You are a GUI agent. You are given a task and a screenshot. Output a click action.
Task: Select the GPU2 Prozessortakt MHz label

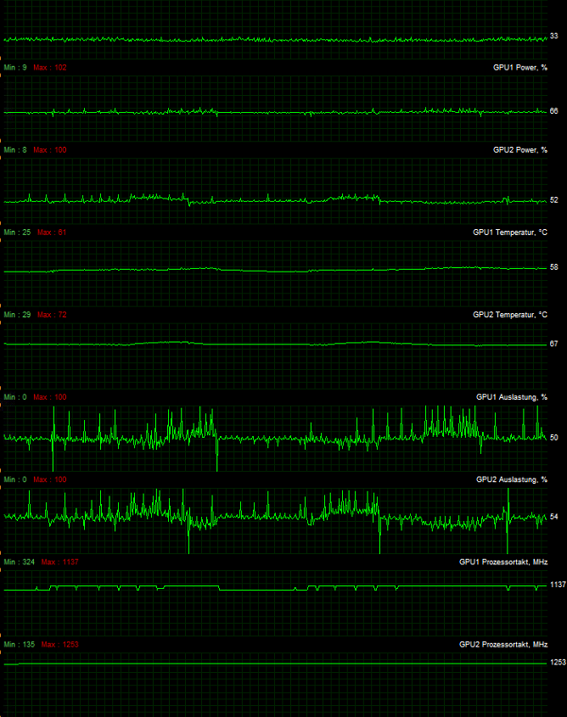502,644
